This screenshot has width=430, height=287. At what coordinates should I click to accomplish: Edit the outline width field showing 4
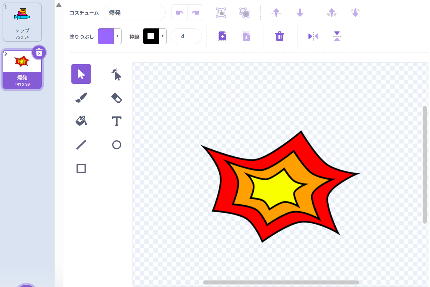[x=186, y=36]
